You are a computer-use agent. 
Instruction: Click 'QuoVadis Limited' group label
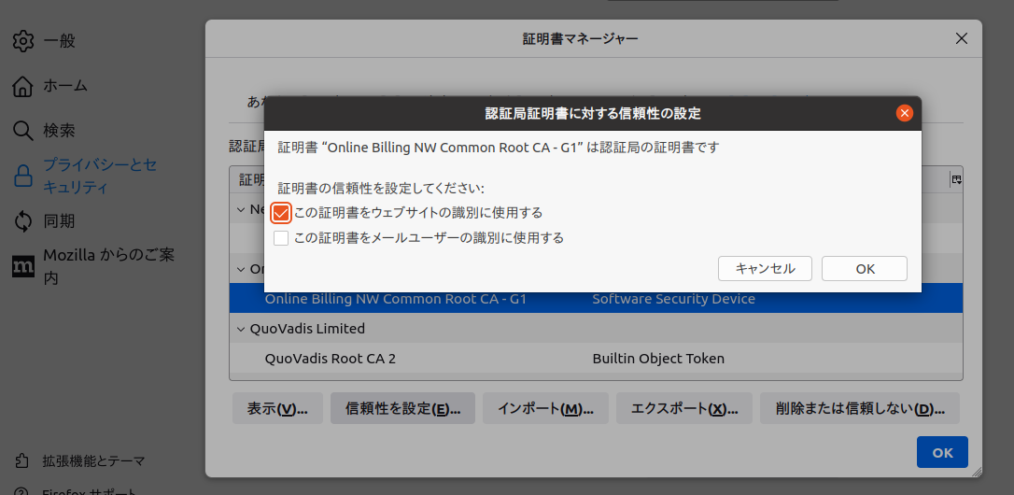click(x=308, y=329)
